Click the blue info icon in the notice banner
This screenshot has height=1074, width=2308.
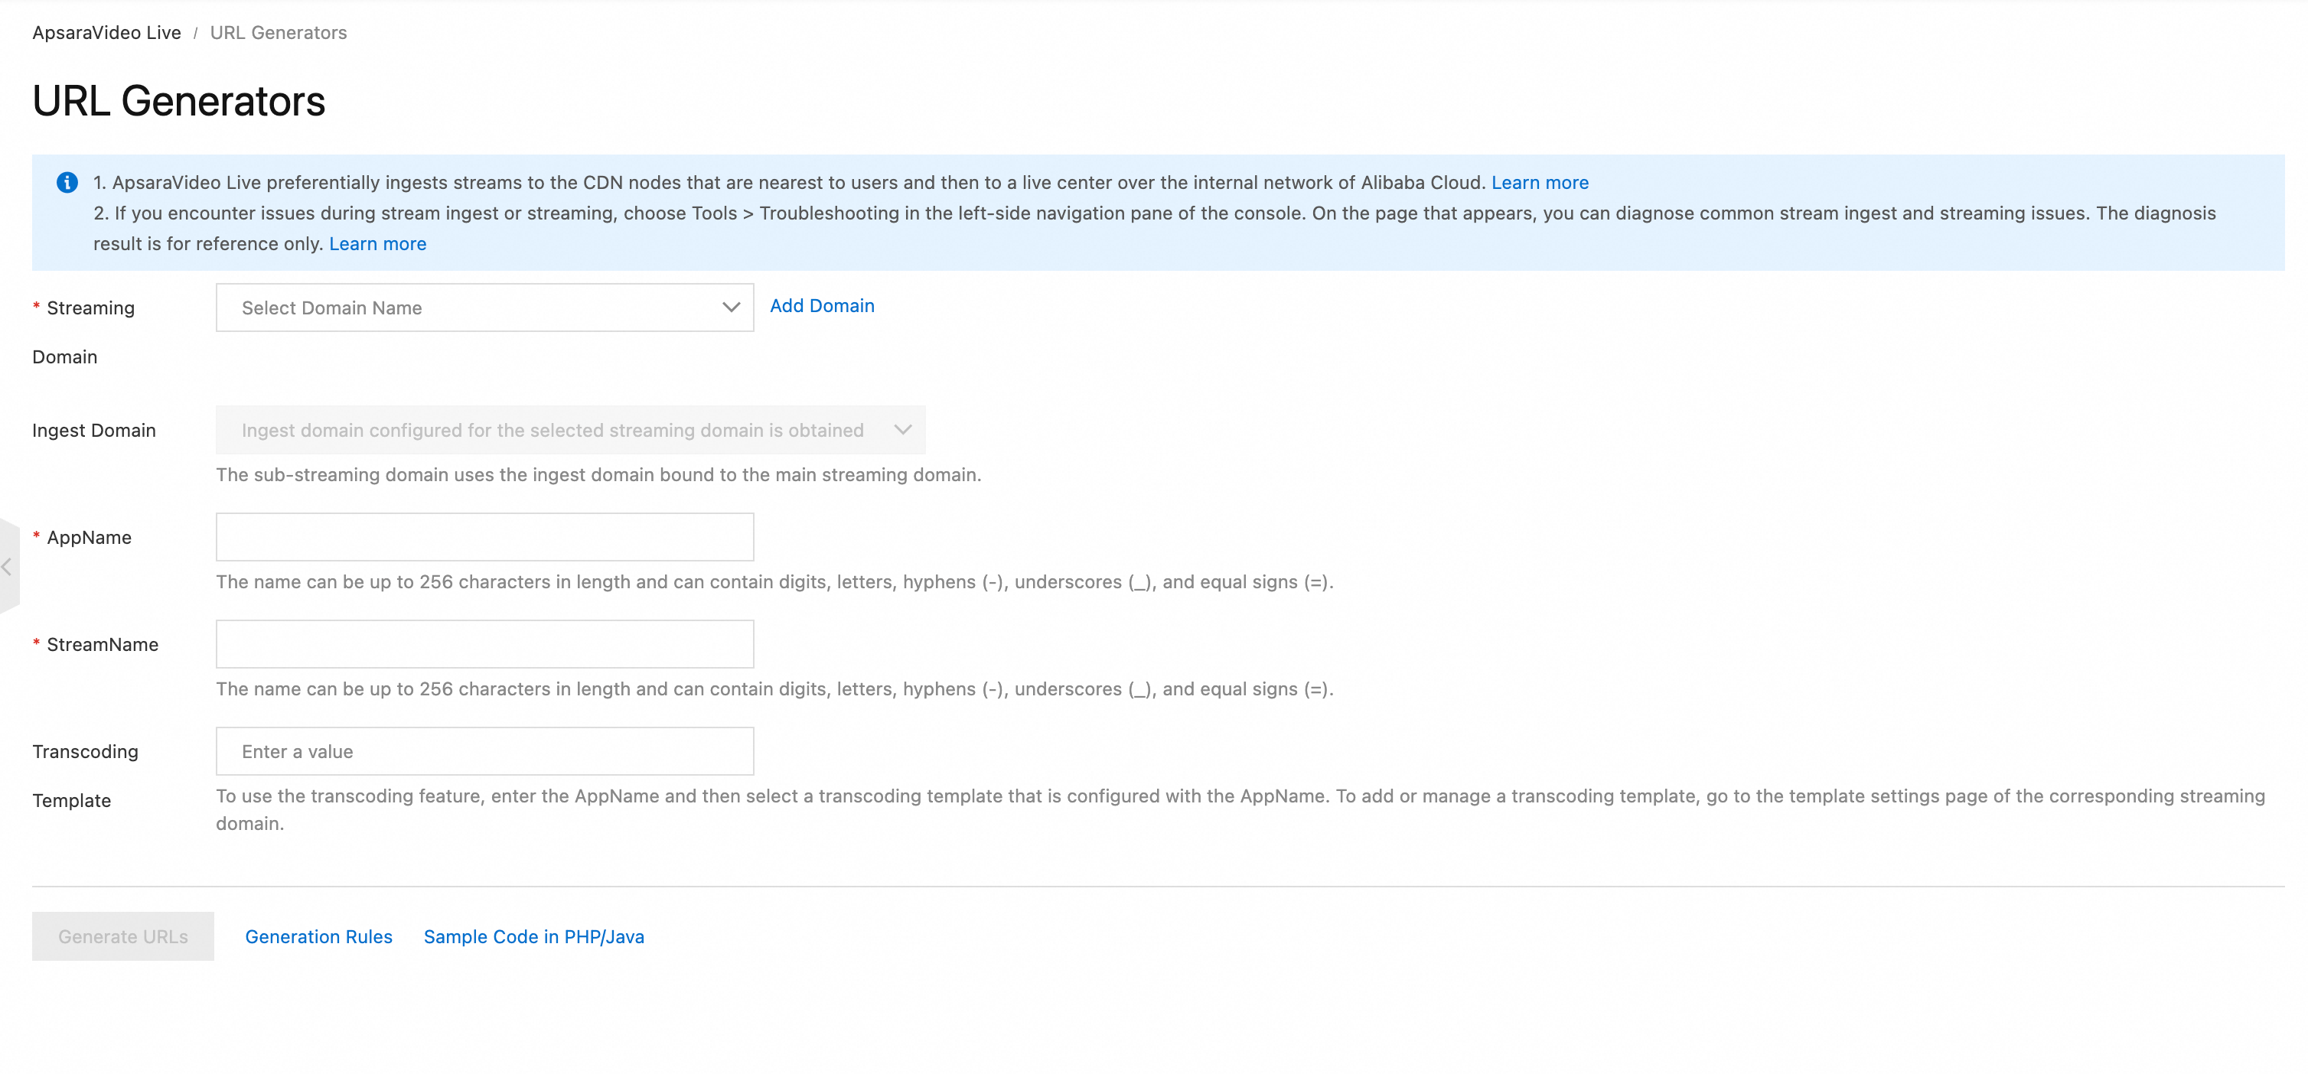click(67, 183)
